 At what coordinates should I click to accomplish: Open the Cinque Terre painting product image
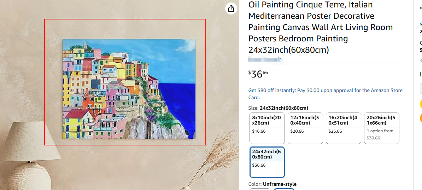(x=129, y=89)
